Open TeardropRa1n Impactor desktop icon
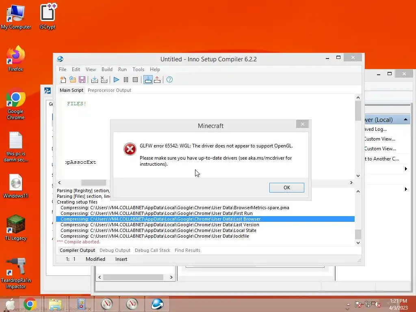This screenshot has height=312, width=416. (16, 273)
